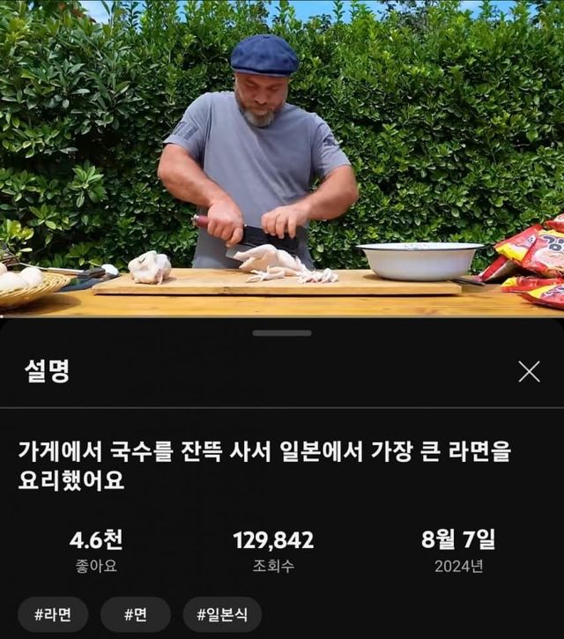Click the red ramen packages in video
The height and width of the screenshot is (639, 564).
(x=529, y=263)
